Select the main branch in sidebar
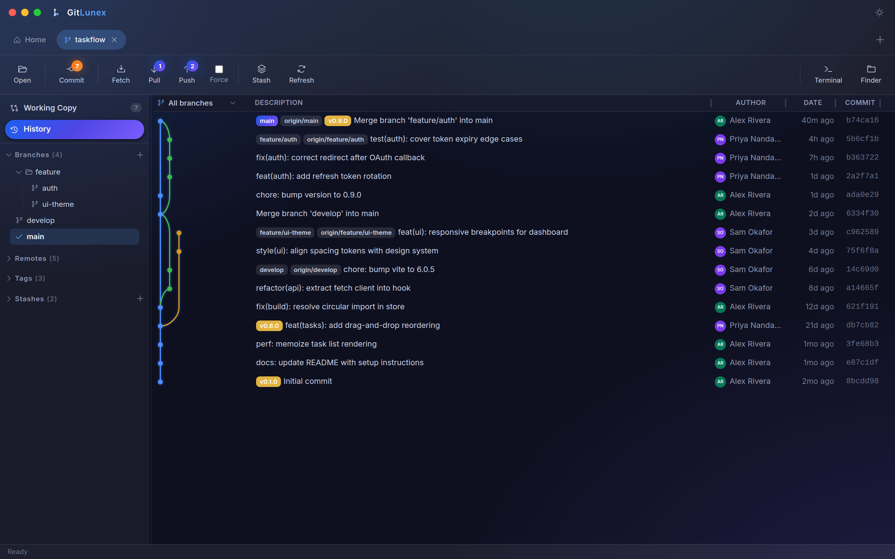This screenshot has width=895, height=559. [74, 236]
